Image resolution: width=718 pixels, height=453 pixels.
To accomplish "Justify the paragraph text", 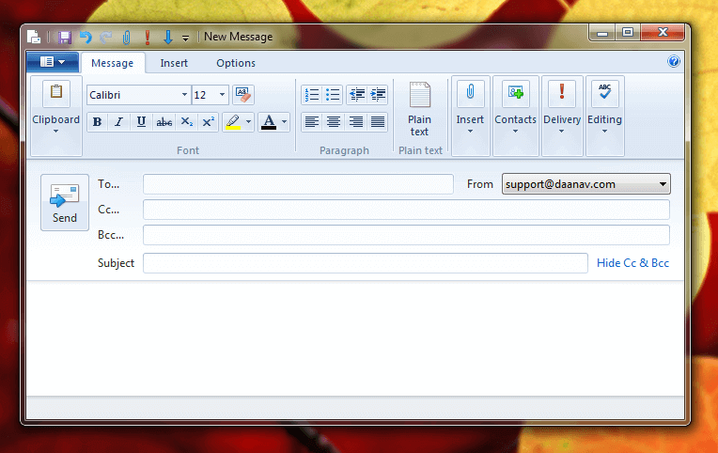I will (378, 122).
